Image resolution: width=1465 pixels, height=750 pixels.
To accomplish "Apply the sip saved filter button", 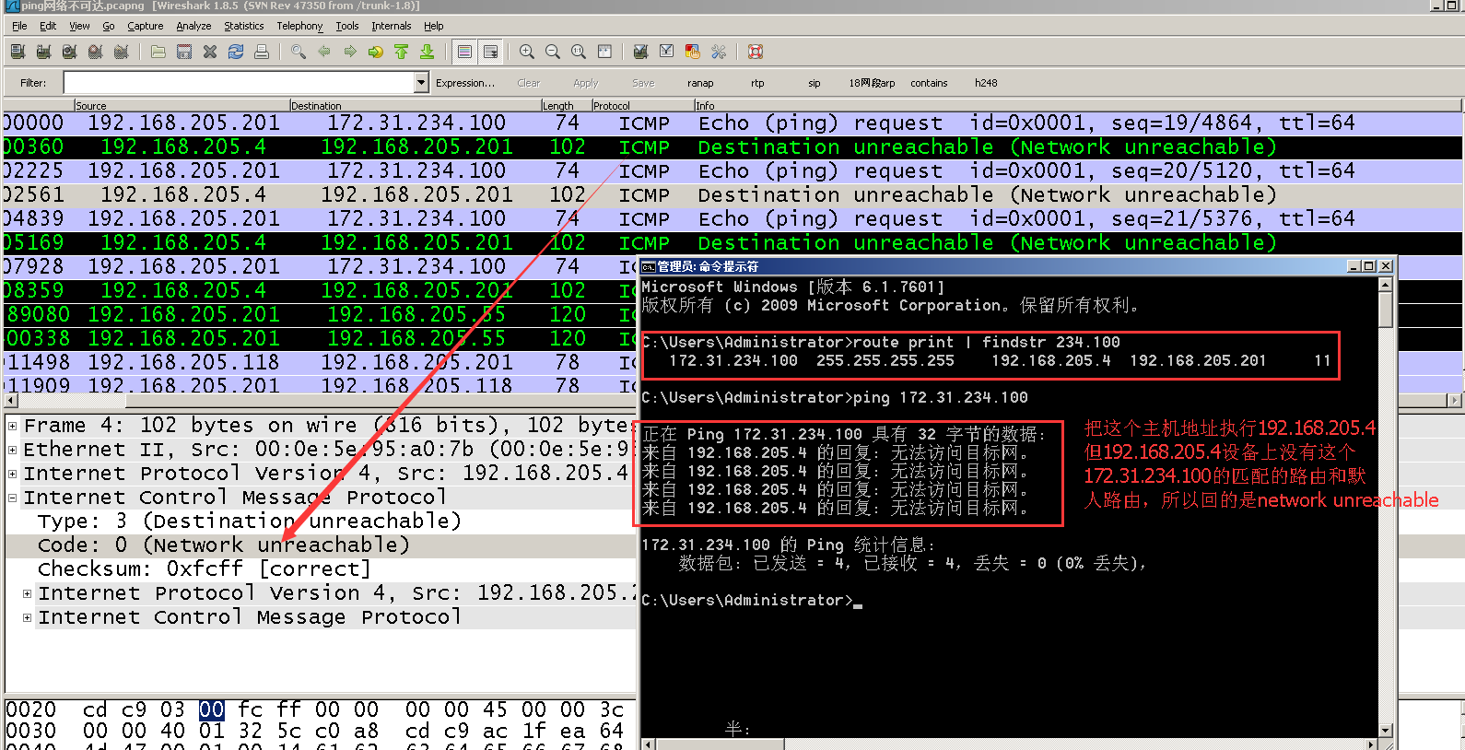I will tap(815, 83).
